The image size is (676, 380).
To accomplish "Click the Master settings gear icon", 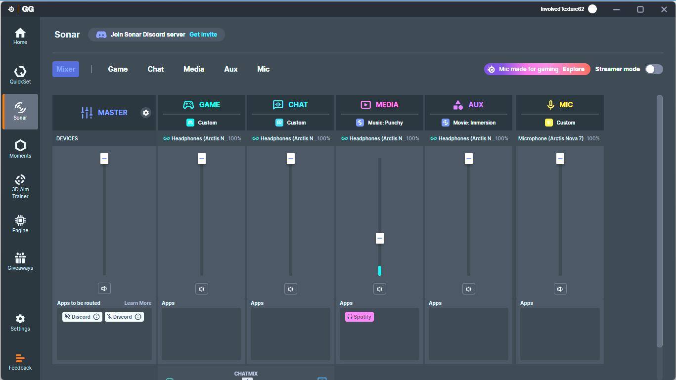I will click(146, 113).
